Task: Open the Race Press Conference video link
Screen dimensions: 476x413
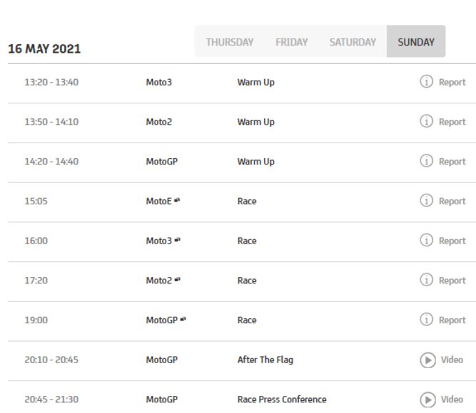Action: [452, 399]
